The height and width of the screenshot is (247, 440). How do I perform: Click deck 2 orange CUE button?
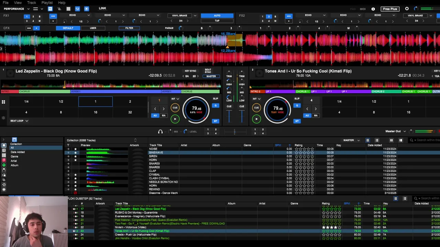256,108
